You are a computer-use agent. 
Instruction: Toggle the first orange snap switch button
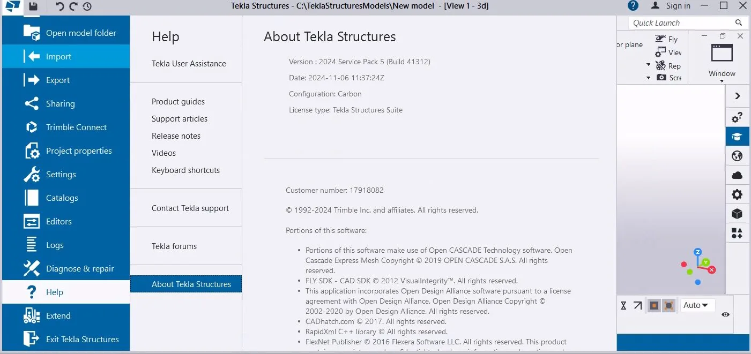click(x=654, y=306)
